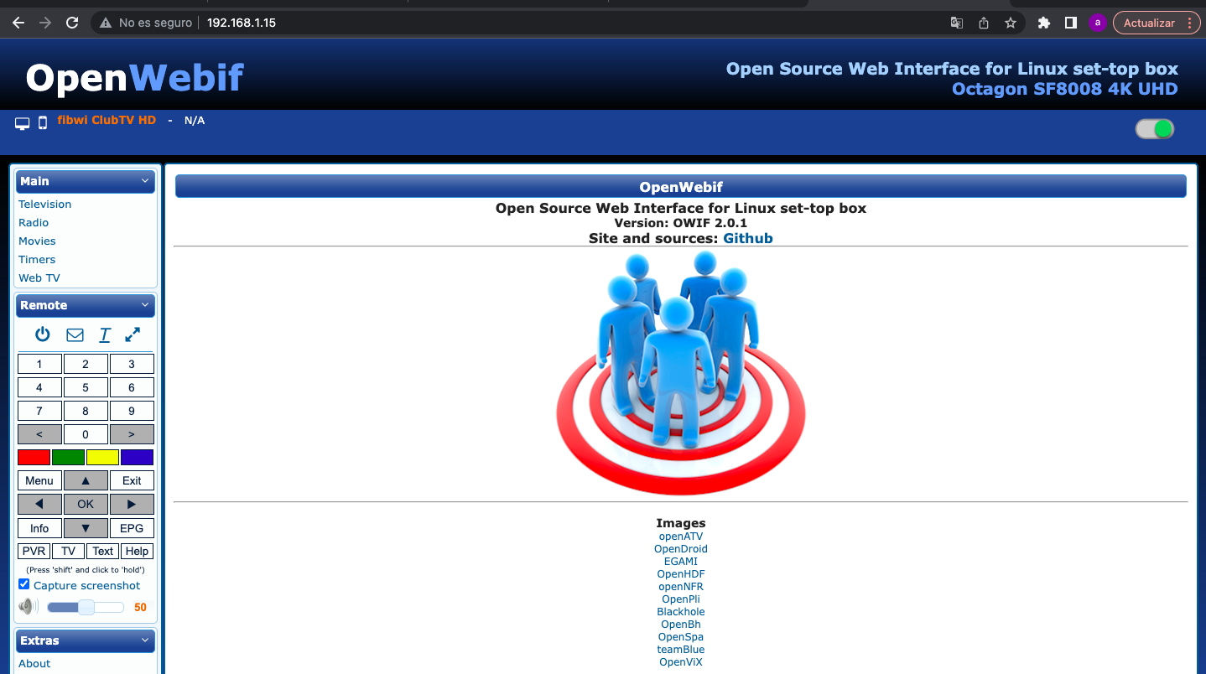Click the TV monitor stream icon

coord(23,123)
